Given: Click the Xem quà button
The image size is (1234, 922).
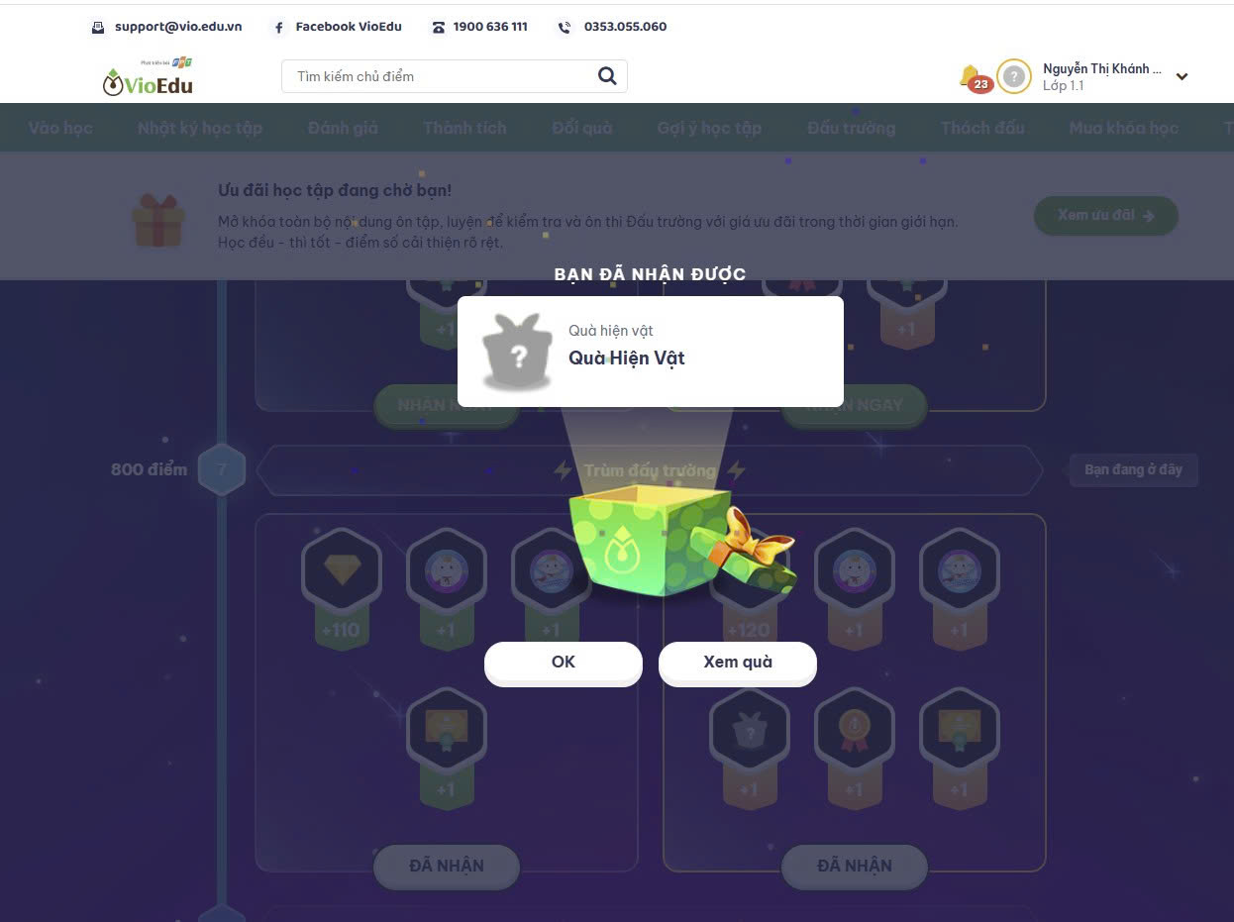Looking at the screenshot, I should click(738, 663).
